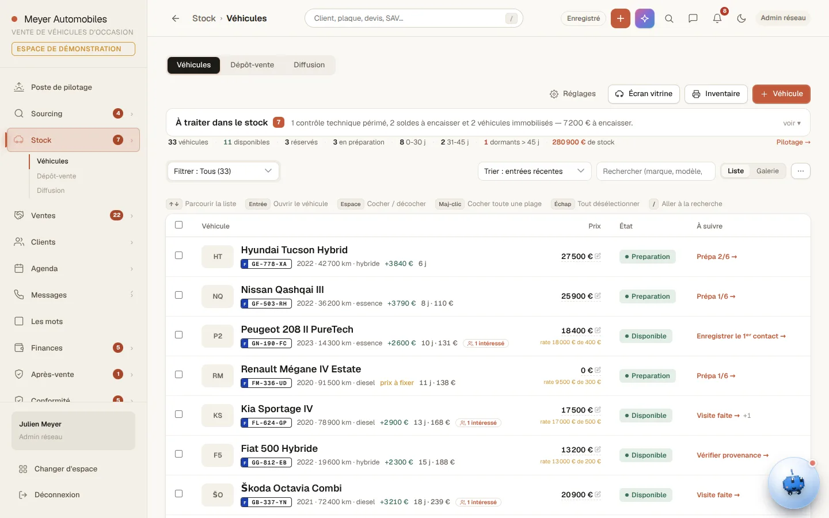Open the Trier : entrées récentes dropdown
The image size is (829, 518).
coord(534,171)
